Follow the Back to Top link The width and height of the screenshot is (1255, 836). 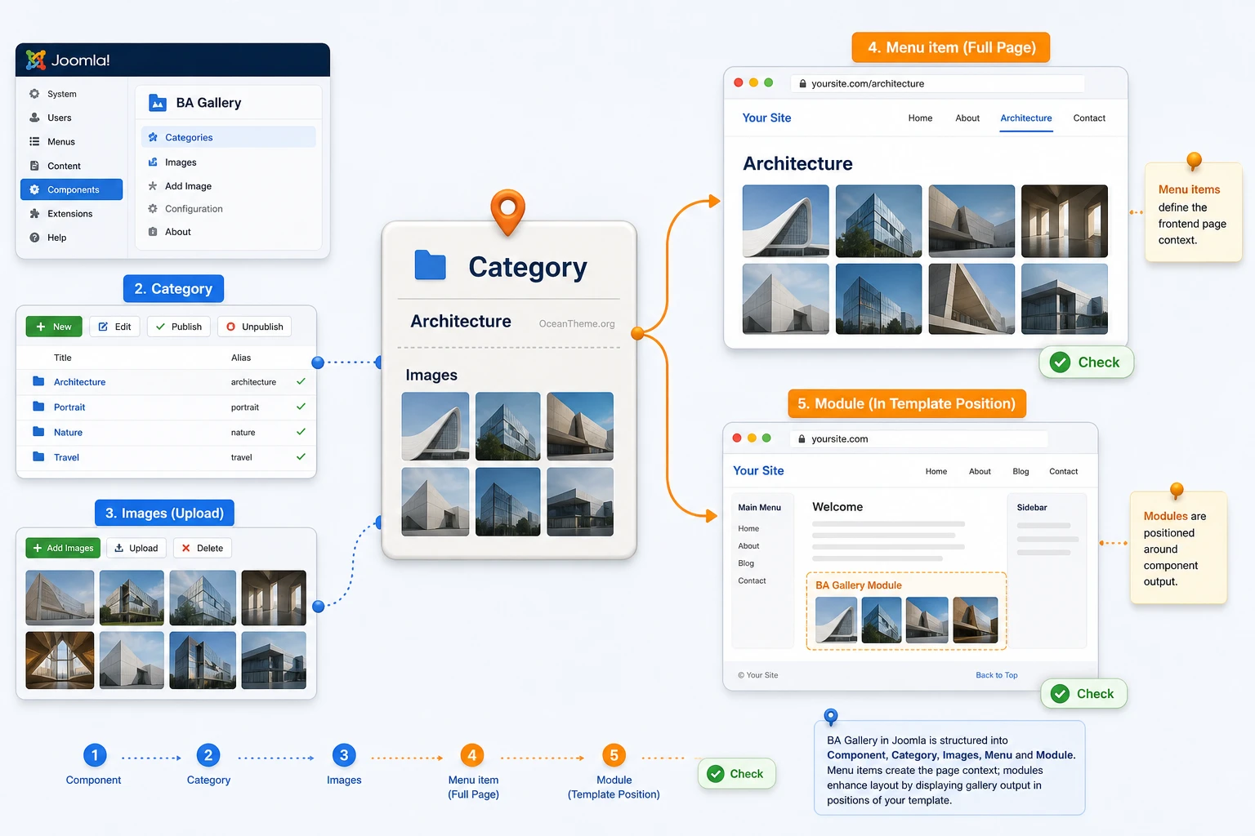point(996,675)
